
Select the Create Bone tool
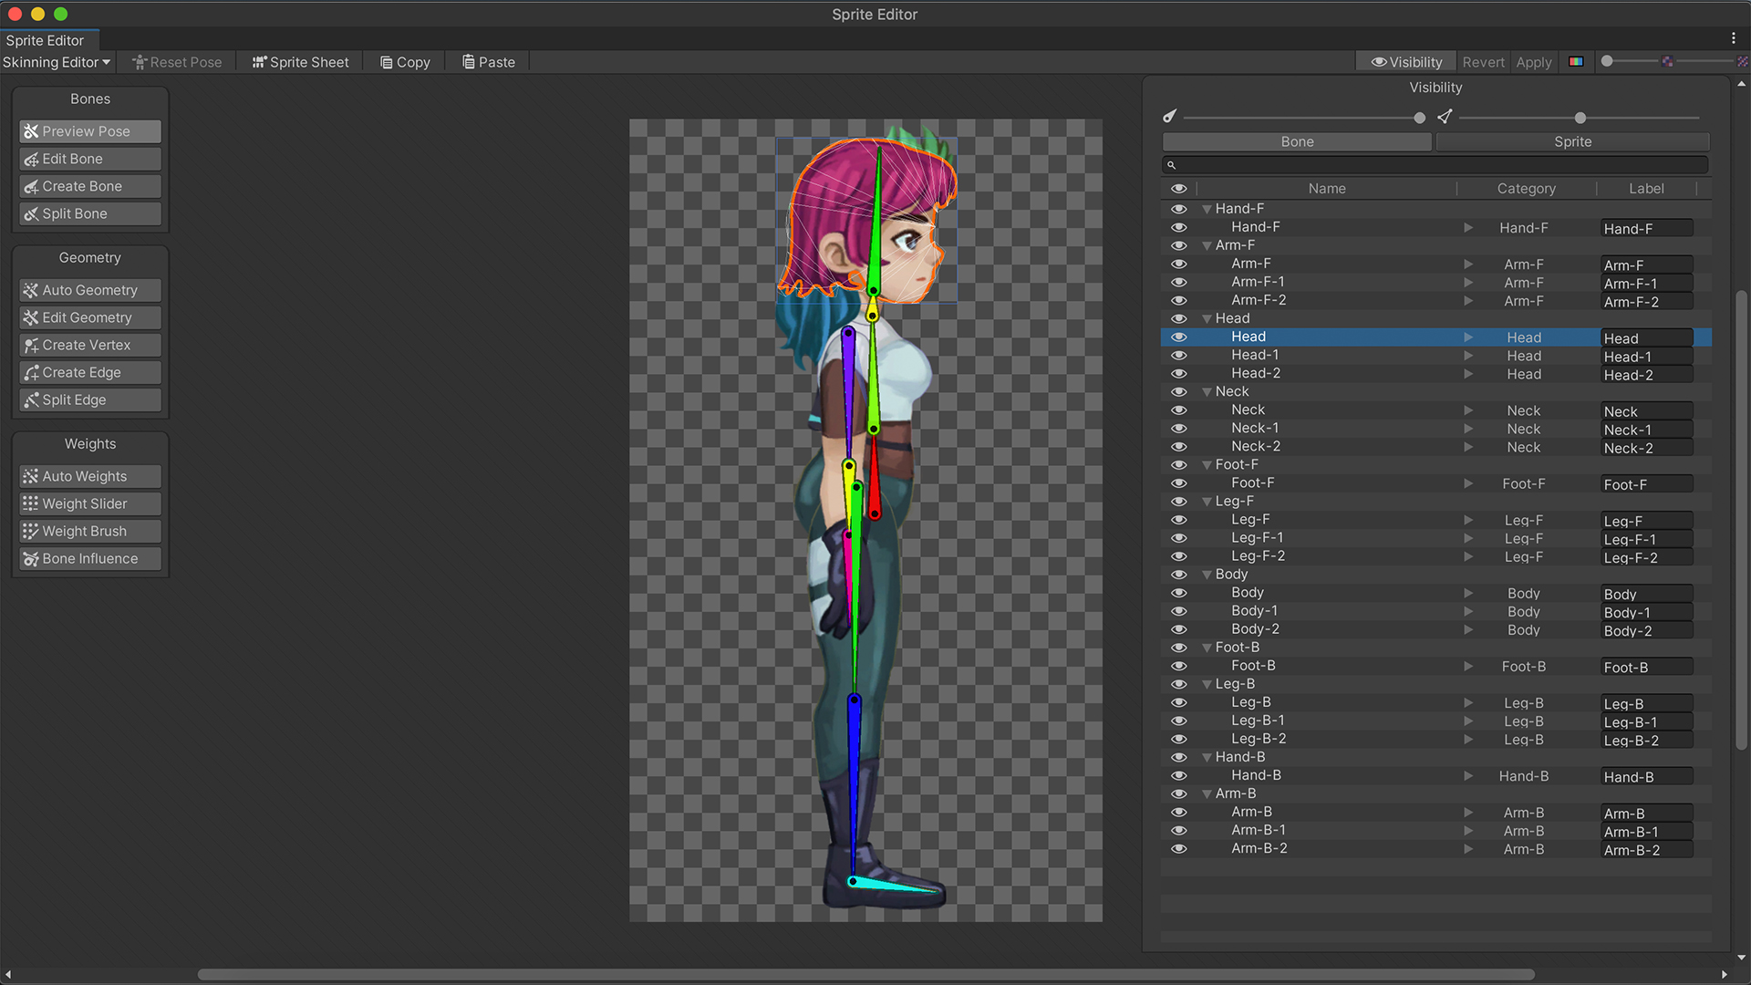coord(89,185)
